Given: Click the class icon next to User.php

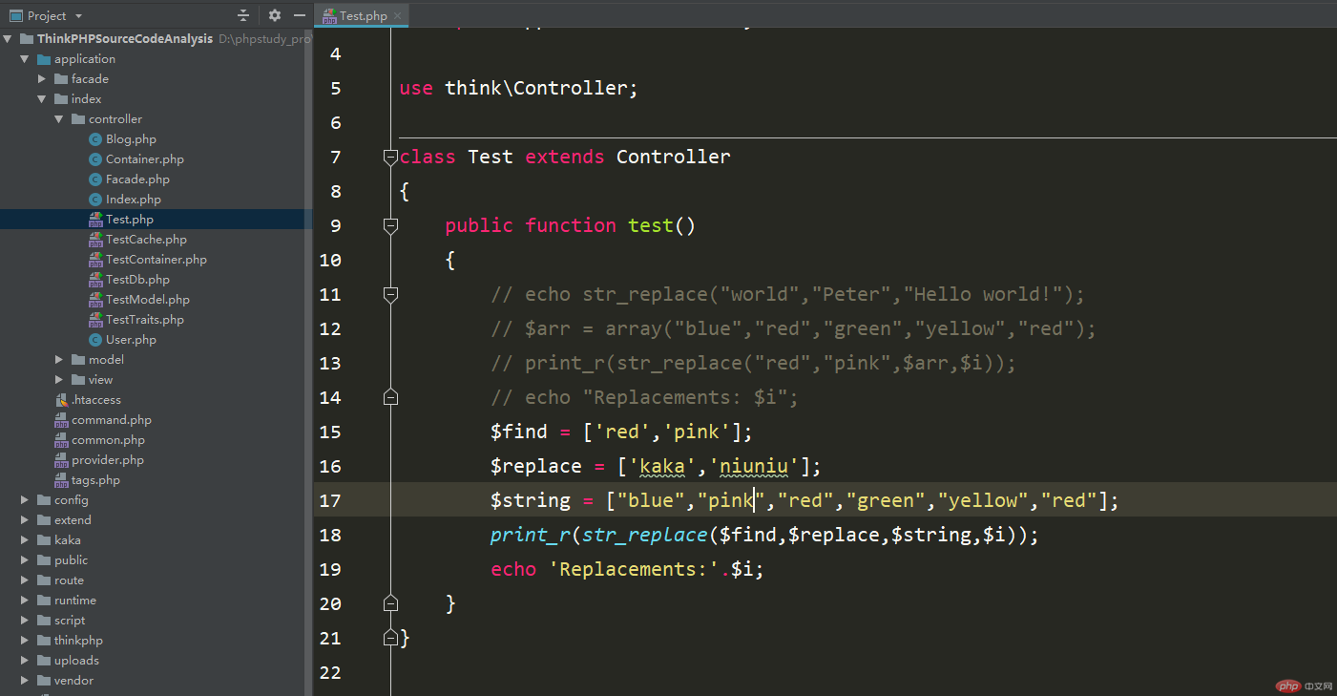Looking at the screenshot, I should click(95, 339).
